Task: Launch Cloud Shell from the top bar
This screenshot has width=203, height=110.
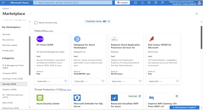Action: click(x=136, y=3)
